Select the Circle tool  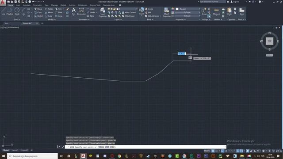tap(17, 11)
